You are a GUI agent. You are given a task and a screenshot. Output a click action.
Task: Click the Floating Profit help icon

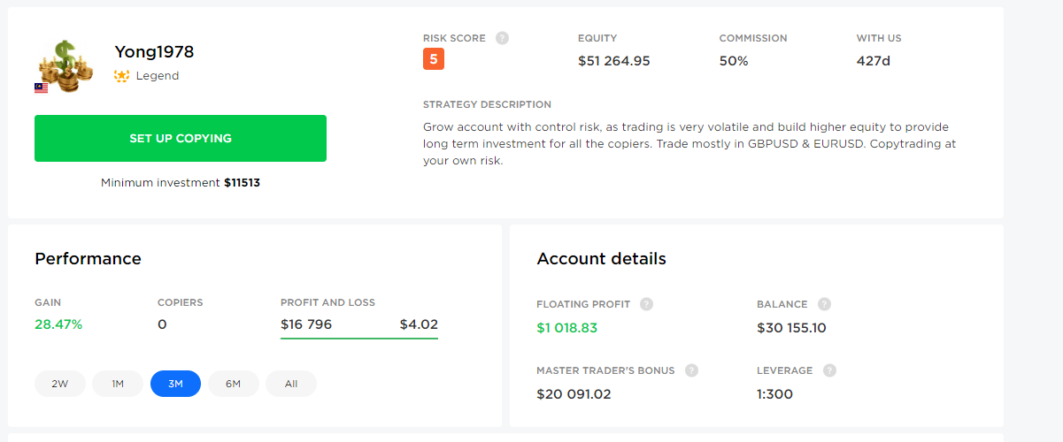(646, 304)
